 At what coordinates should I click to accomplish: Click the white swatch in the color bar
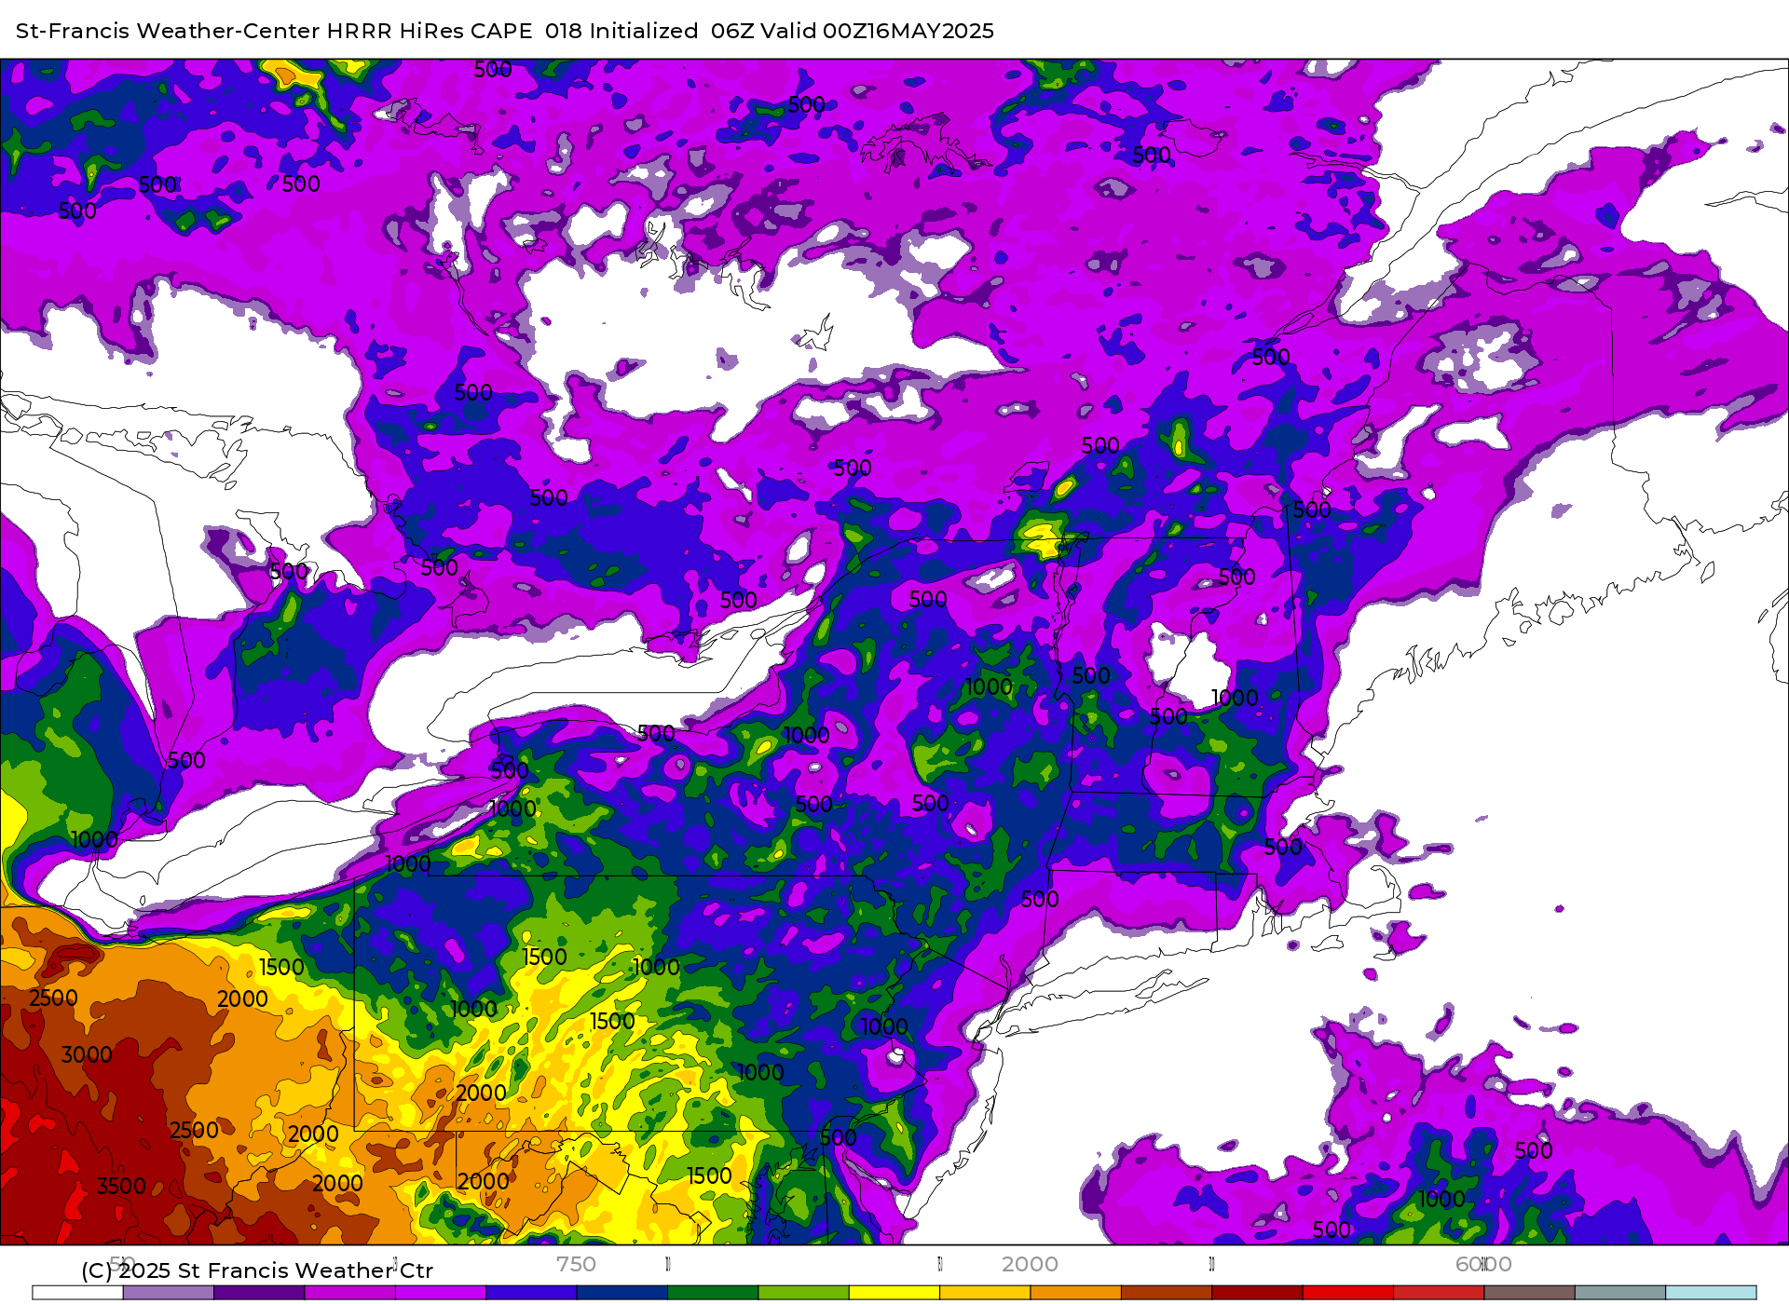tap(77, 1293)
